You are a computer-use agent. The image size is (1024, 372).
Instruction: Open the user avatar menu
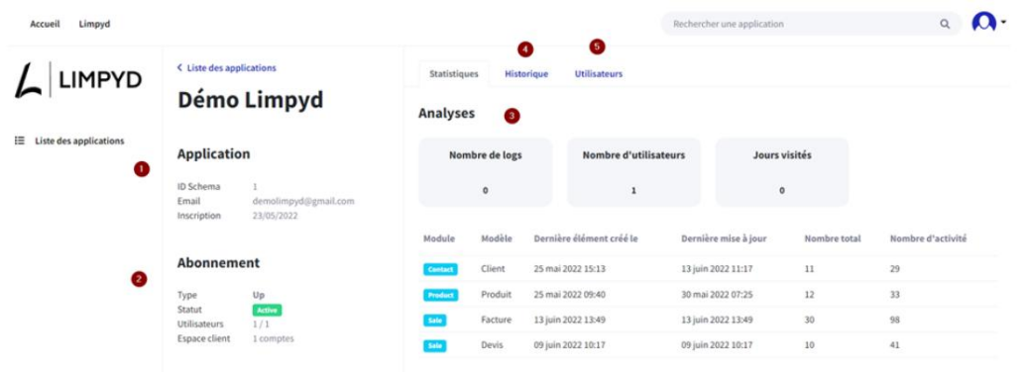(x=983, y=23)
